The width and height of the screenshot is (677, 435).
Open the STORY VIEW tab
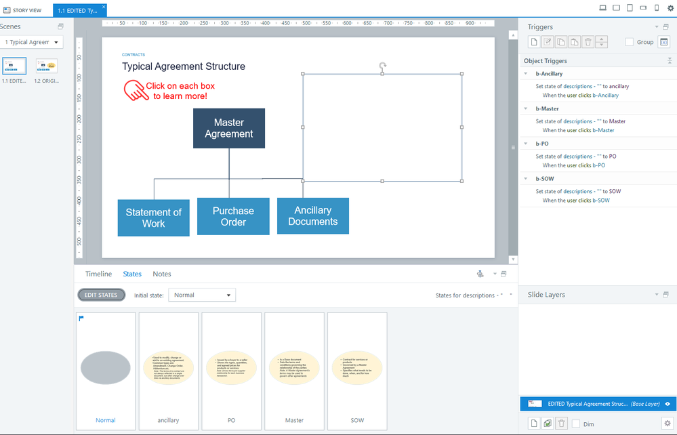22,10
